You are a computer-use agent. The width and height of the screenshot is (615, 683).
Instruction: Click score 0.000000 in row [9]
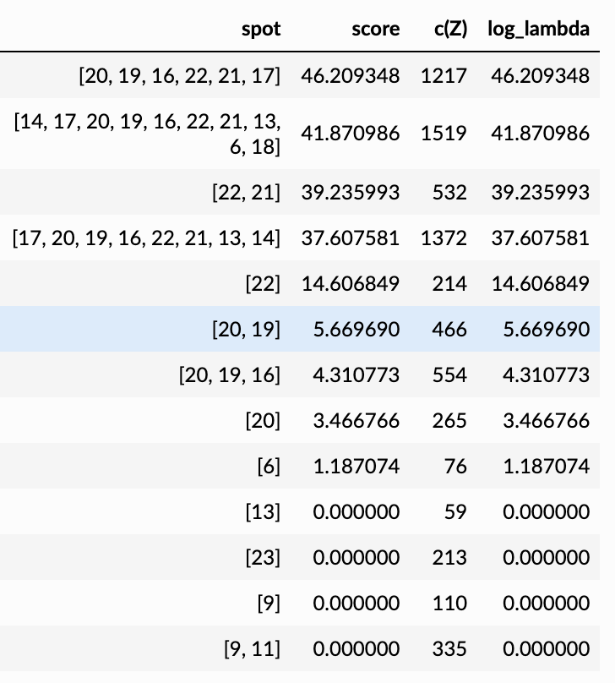click(x=356, y=604)
